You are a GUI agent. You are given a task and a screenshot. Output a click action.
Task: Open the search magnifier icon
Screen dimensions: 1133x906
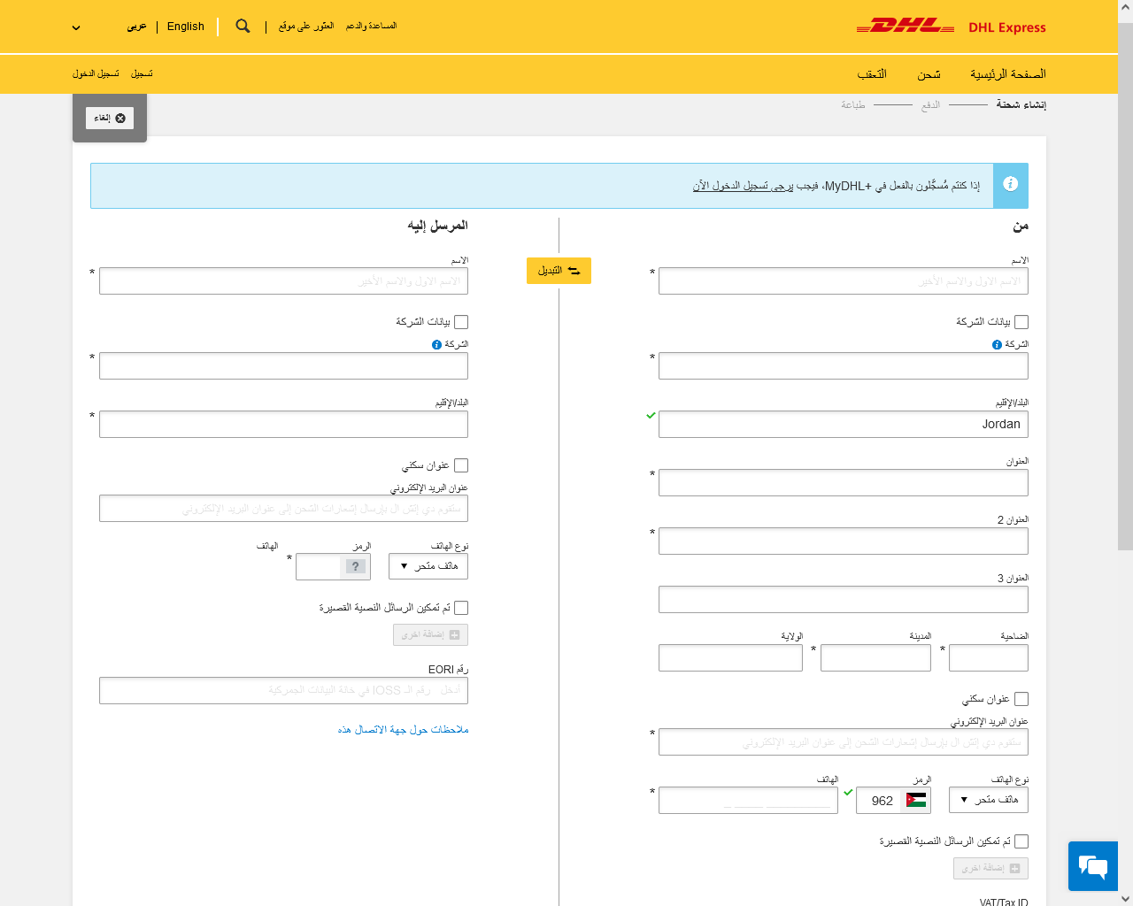click(243, 27)
